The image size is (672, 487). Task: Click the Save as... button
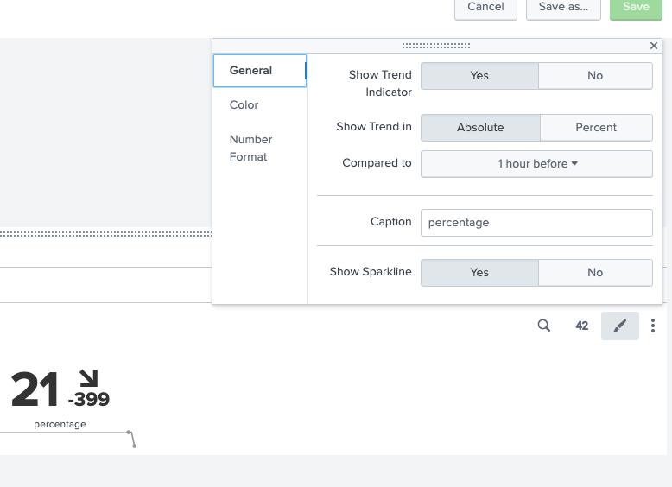click(x=563, y=7)
